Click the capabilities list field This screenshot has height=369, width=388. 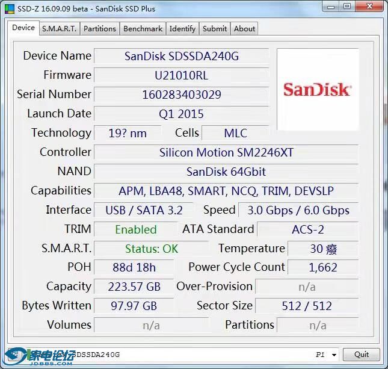coord(226,191)
